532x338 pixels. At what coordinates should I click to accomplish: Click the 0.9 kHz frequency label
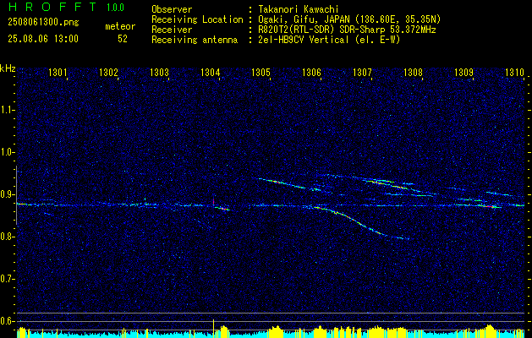click(x=7, y=194)
